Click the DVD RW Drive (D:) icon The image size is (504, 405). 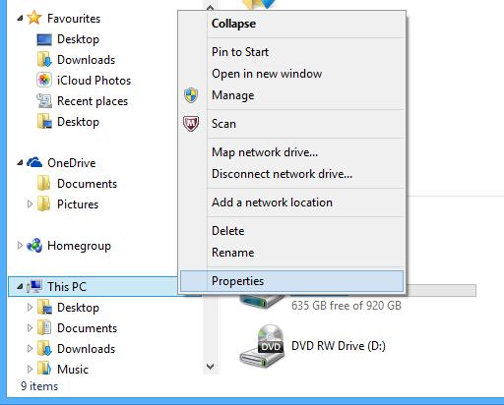(262, 346)
